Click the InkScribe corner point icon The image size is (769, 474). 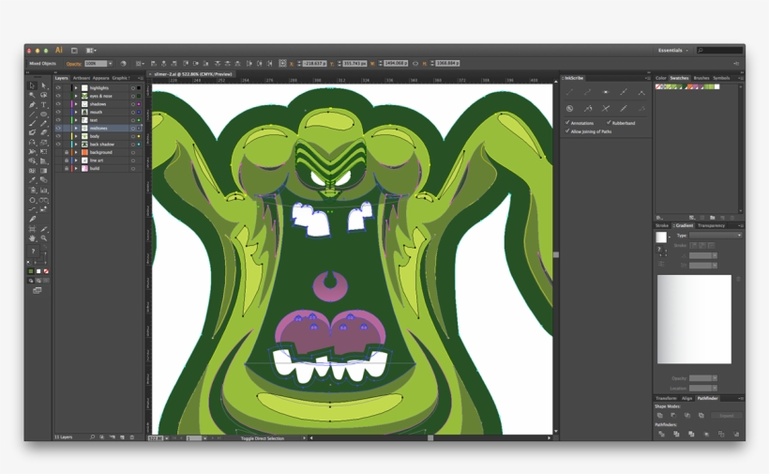pyautogui.click(x=641, y=92)
